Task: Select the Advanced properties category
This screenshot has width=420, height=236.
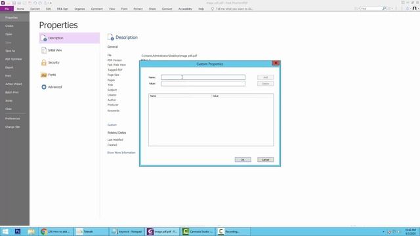Action: [x=70, y=87]
